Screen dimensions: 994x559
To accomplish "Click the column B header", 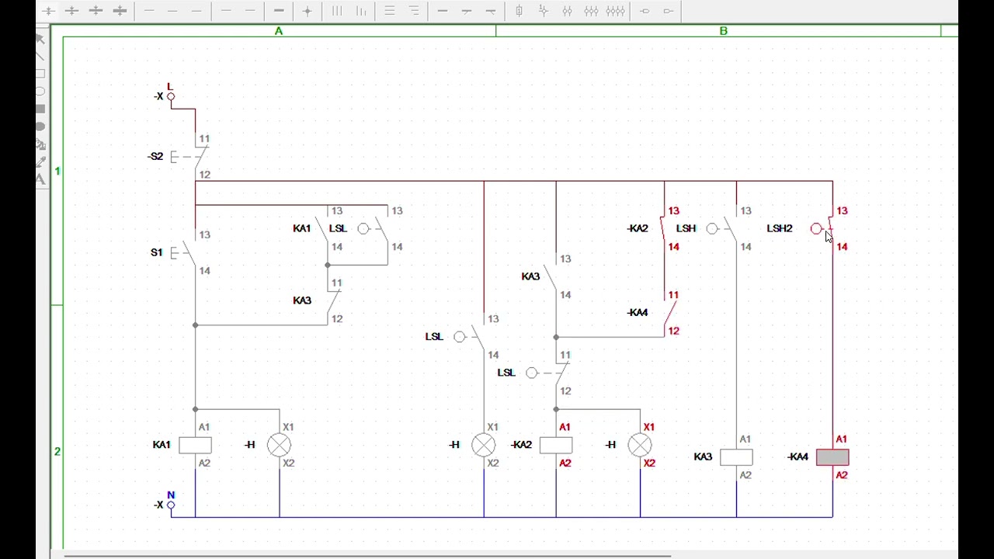I will click(x=723, y=31).
